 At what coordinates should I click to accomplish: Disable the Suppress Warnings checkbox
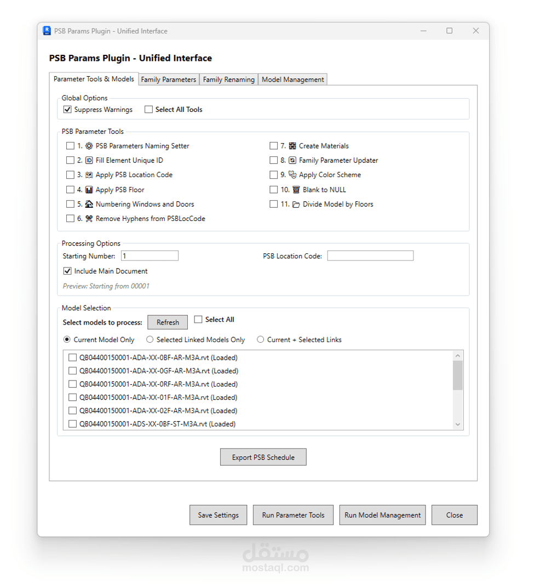pyautogui.click(x=67, y=110)
